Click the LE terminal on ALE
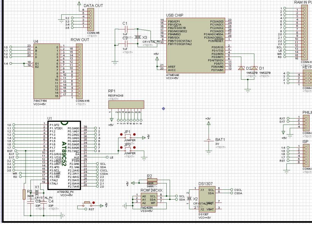312x230 pixels. tap(108, 157)
